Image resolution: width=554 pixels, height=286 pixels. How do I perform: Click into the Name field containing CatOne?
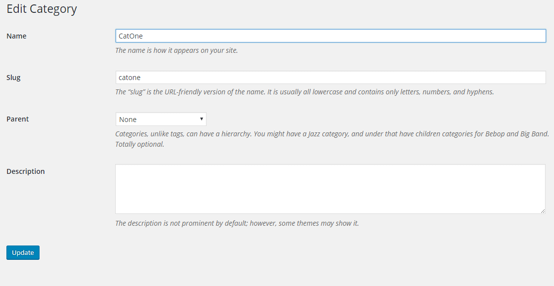coord(330,36)
